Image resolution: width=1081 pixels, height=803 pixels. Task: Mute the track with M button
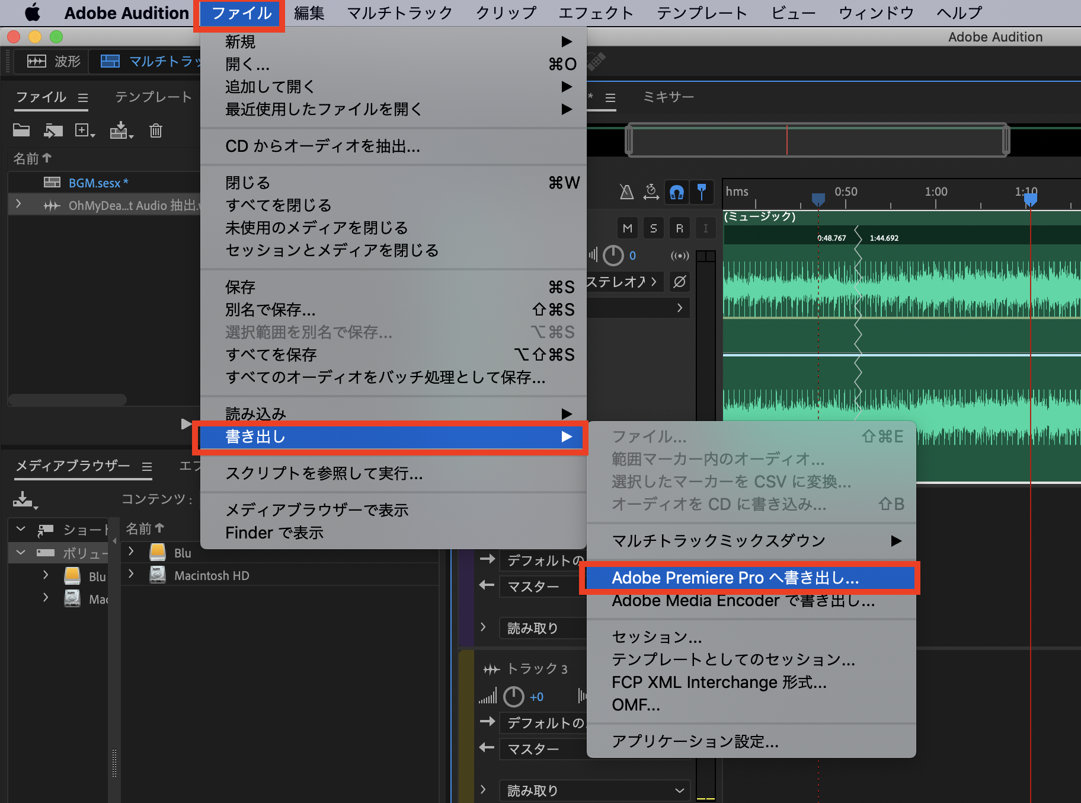click(628, 228)
